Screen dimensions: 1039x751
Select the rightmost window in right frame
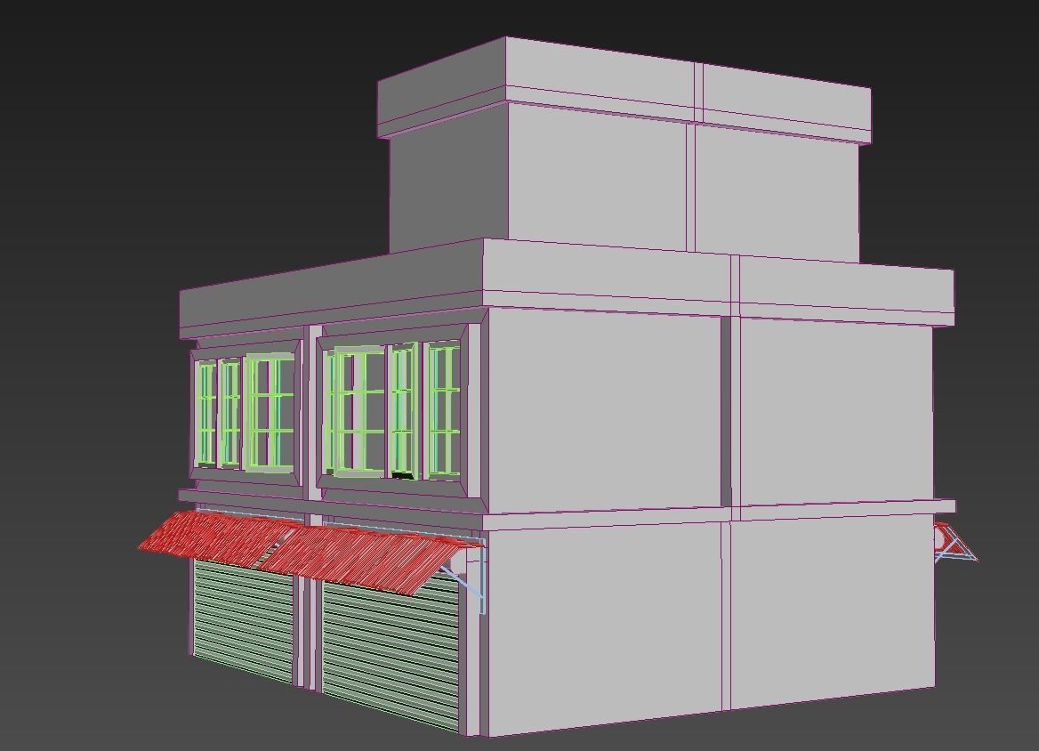[443, 410]
